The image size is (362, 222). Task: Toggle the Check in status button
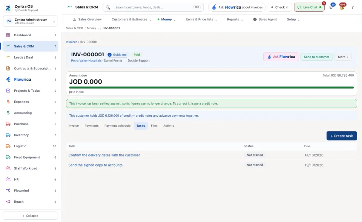pos(280,8)
